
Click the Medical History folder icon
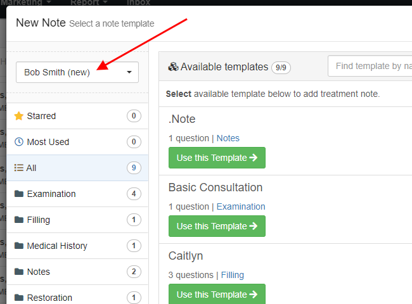click(x=19, y=246)
